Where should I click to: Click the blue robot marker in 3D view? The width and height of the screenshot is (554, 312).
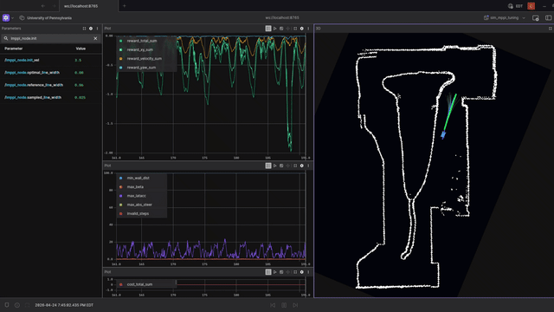tap(443, 134)
